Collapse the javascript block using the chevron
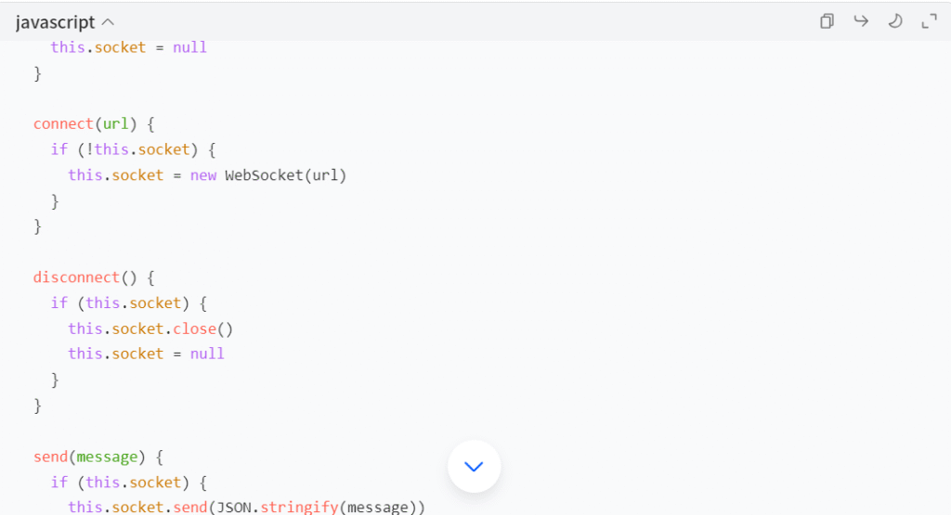The height and width of the screenshot is (515, 951). (x=108, y=22)
